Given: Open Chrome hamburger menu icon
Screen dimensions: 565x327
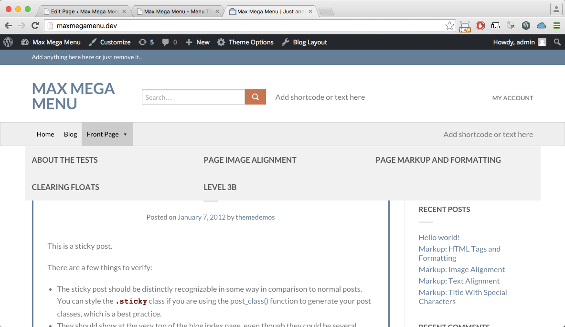Looking at the screenshot, I should 556,26.
